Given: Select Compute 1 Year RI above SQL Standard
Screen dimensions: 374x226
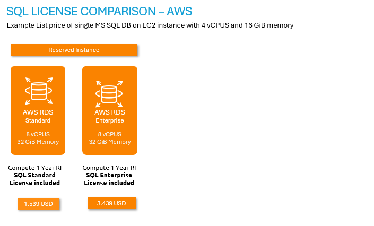Looking at the screenshot, I should pyautogui.click(x=34, y=168).
